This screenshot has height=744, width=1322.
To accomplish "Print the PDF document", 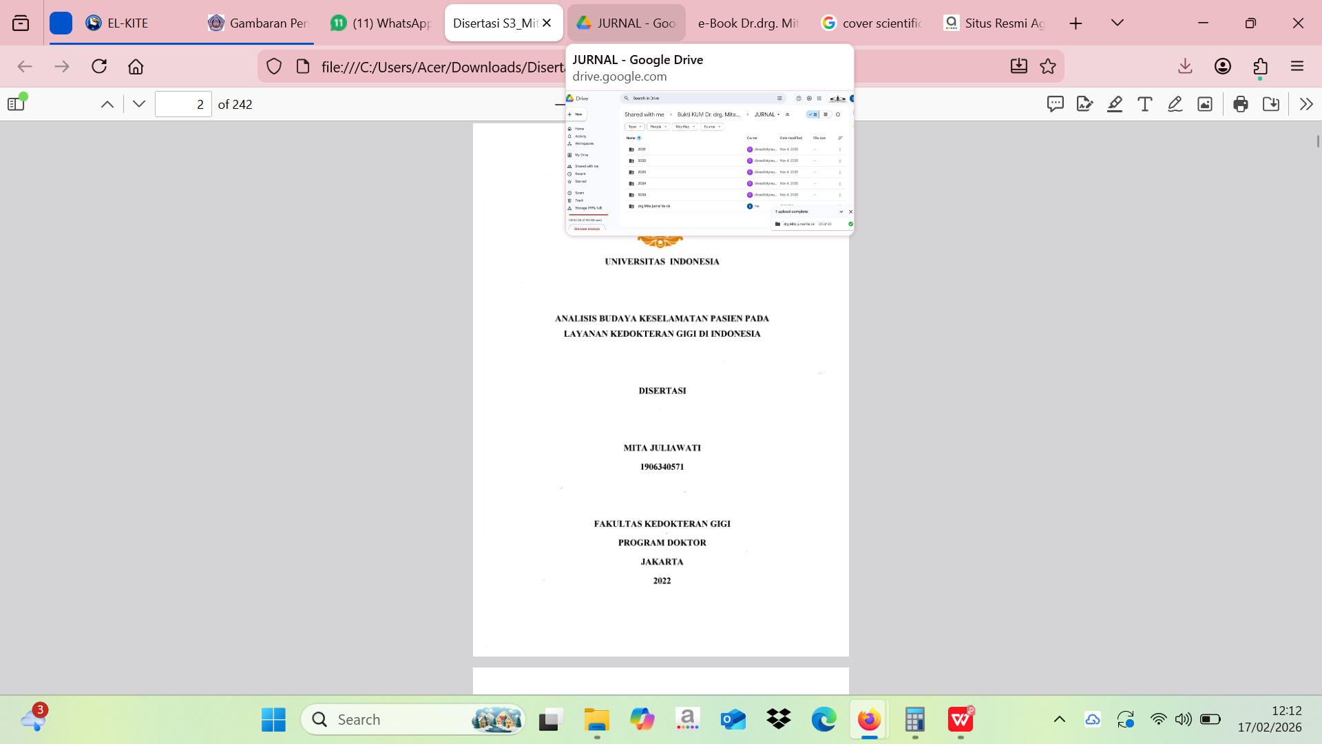I will click(x=1241, y=104).
